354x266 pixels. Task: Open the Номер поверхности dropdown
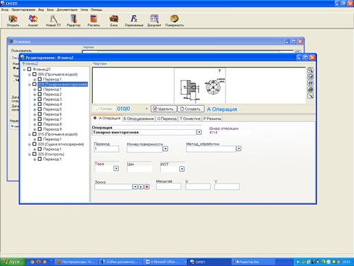(x=165, y=149)
